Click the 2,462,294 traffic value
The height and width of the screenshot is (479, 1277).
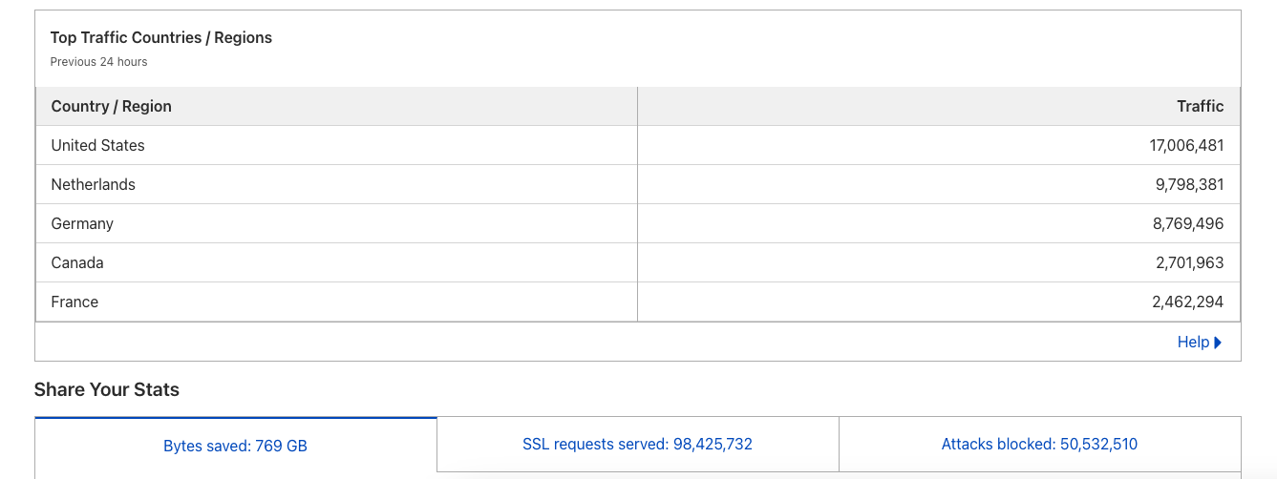(1188, 302)
